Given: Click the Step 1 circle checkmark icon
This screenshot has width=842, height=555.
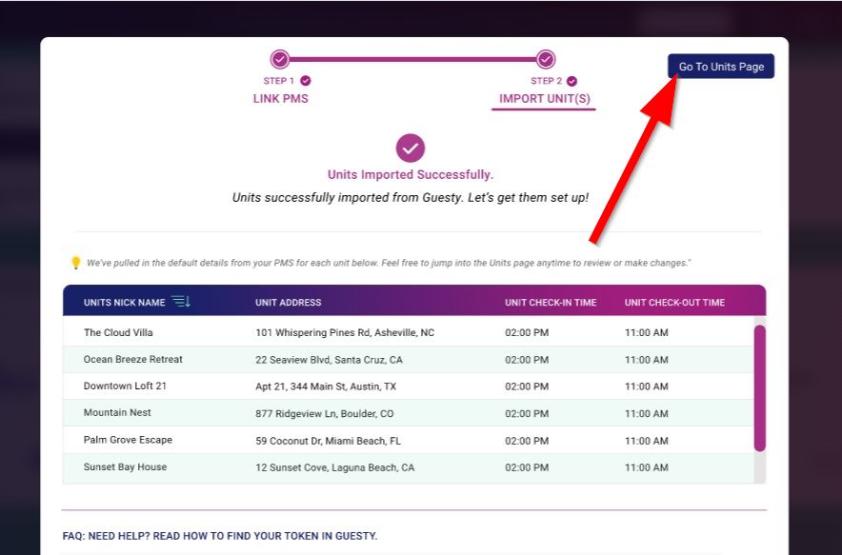Looking at the screenshot, I should 280,59.
